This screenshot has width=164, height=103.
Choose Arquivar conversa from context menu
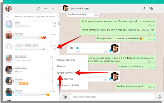point(66,60)
